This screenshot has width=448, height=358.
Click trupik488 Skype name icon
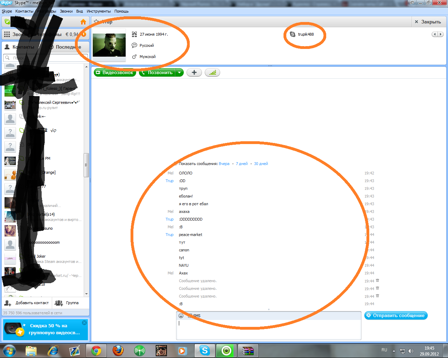click(293, 34)
